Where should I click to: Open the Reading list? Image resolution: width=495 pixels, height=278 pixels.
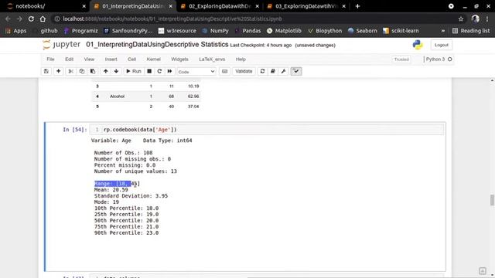471,31
